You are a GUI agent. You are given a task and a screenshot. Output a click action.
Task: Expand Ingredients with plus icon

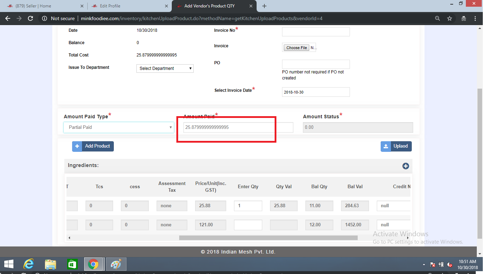coord(406,166)
